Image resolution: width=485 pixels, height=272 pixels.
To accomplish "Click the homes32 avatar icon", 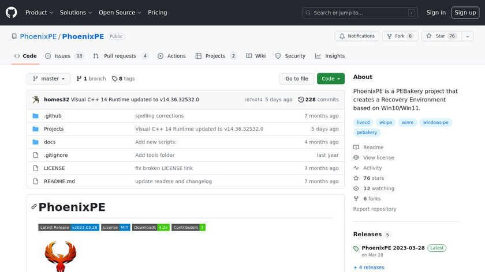I will pos(36,100).
